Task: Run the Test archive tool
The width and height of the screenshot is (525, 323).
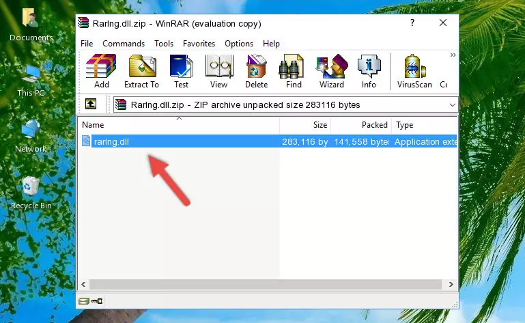Action: coord(181,72)
